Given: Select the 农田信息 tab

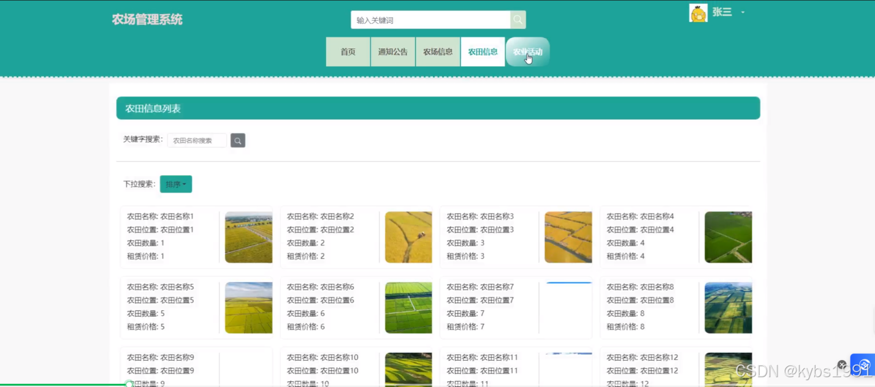Looking at the screenshot, I should pyautogui.click(x=483, y=52).
